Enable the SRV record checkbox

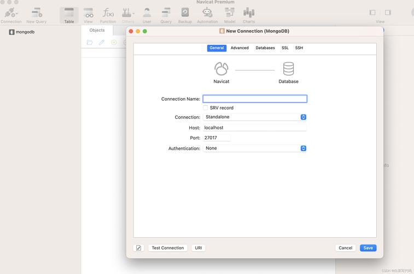click(205, 107)
